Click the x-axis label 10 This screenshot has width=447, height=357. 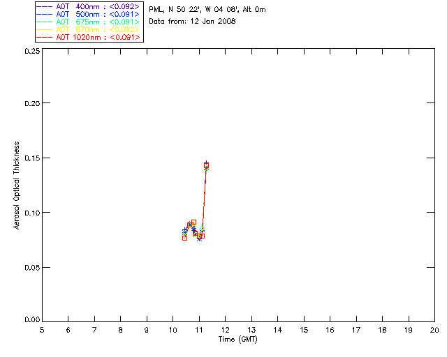coord(173,330)
